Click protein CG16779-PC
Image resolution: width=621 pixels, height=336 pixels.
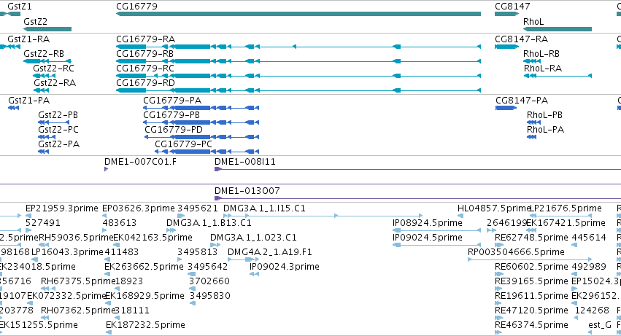click(x=183, y=144)
